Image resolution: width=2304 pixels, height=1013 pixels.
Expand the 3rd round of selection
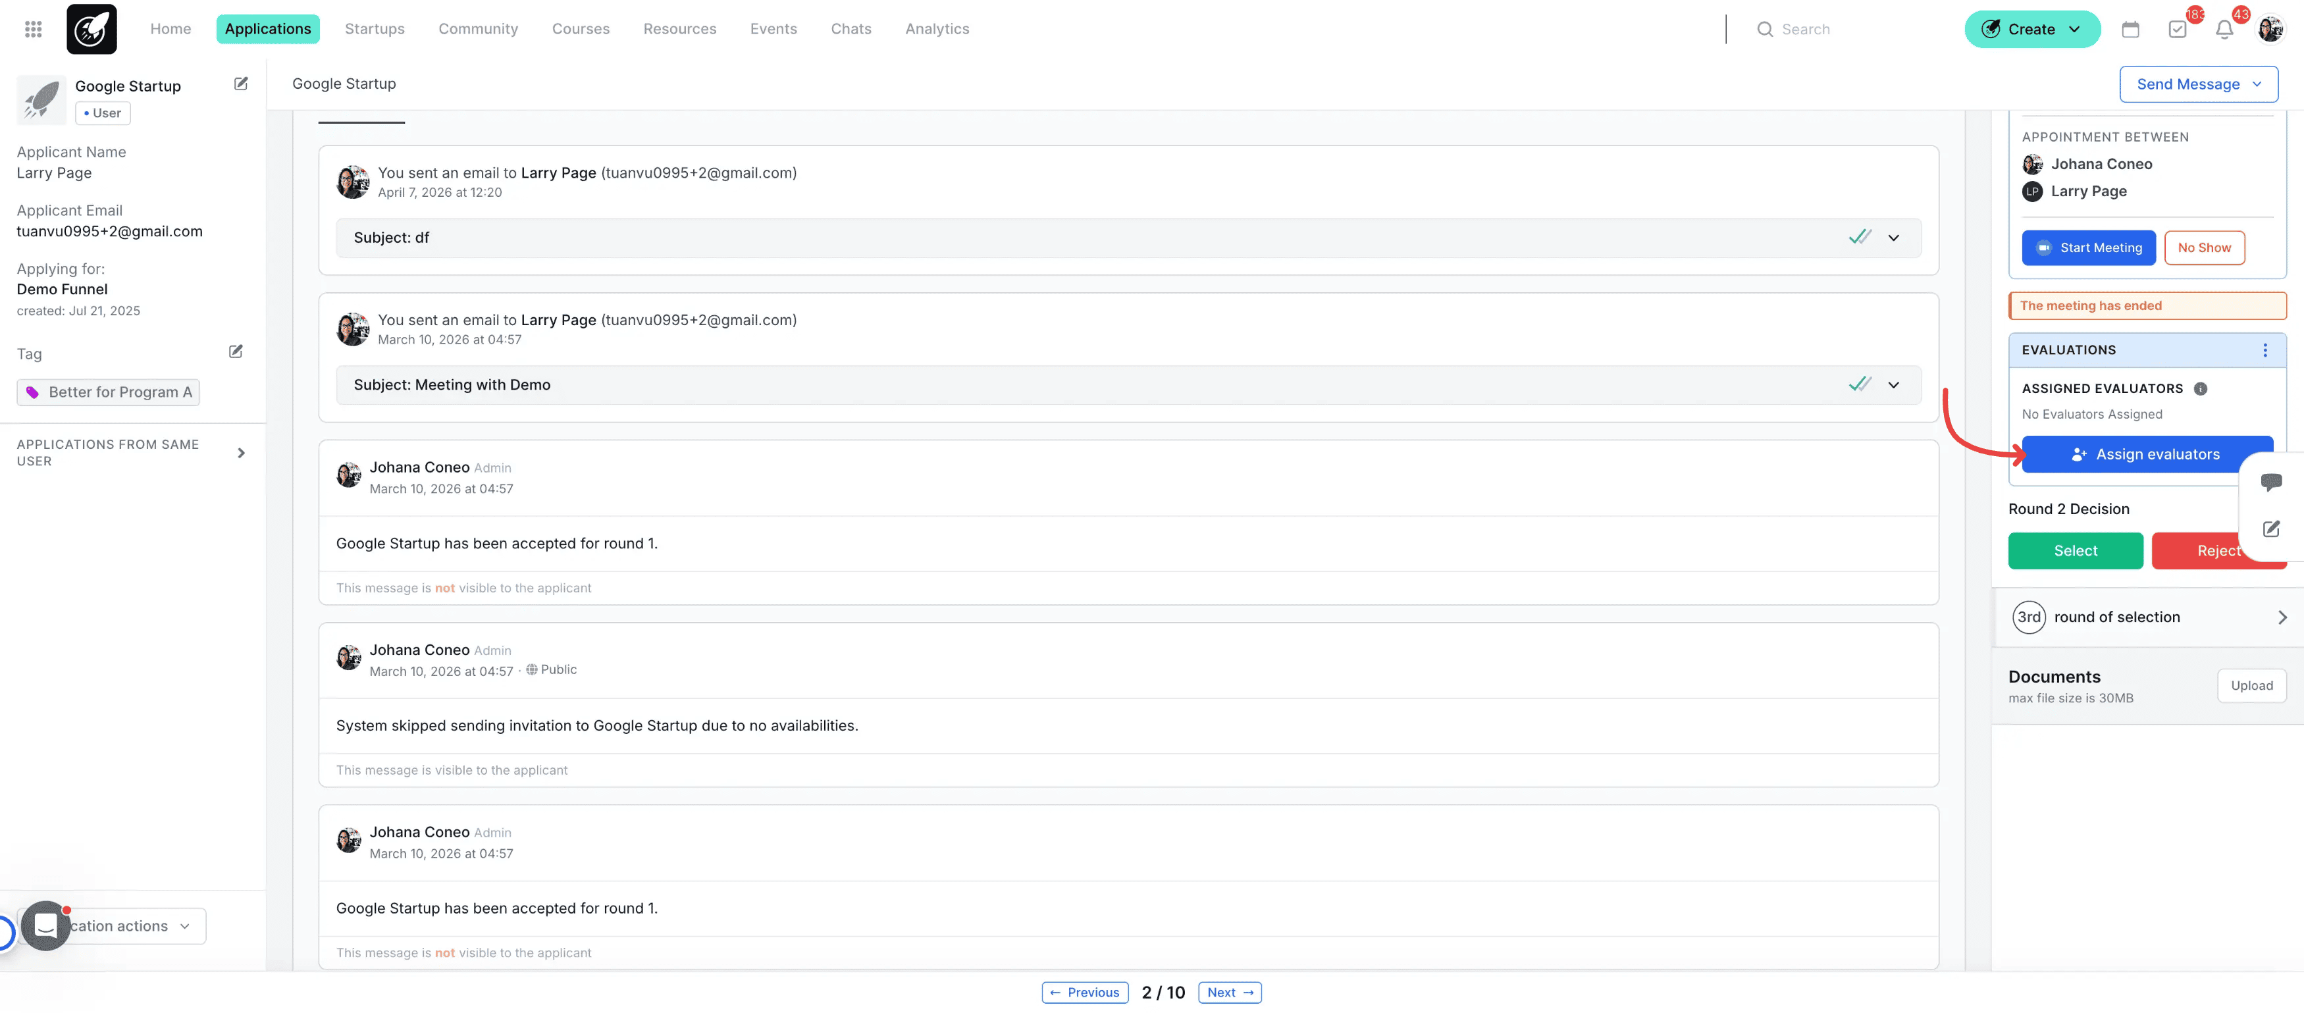coord(2282,618)
